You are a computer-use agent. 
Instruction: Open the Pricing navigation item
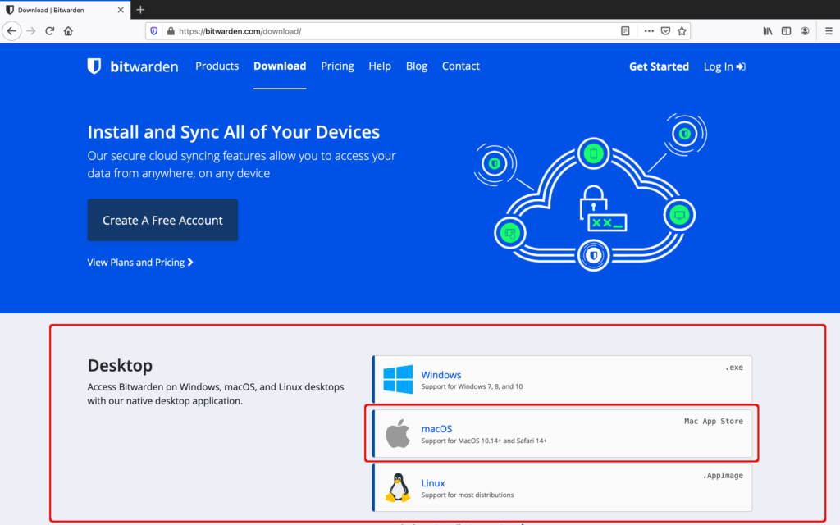click(x=337, y=66)
